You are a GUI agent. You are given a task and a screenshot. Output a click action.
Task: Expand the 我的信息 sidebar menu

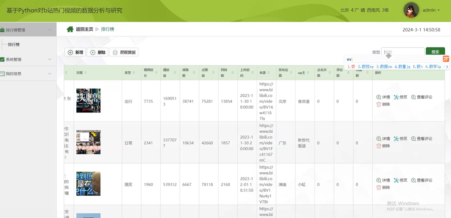pos(28,74)
